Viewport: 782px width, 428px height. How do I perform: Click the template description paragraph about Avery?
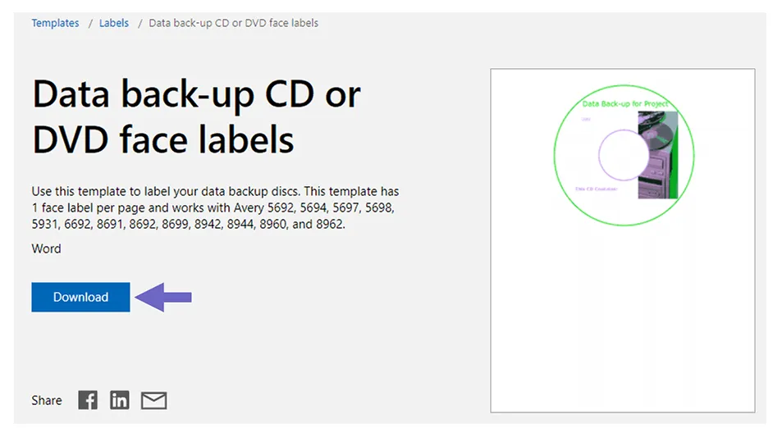(x=216, y=207)
